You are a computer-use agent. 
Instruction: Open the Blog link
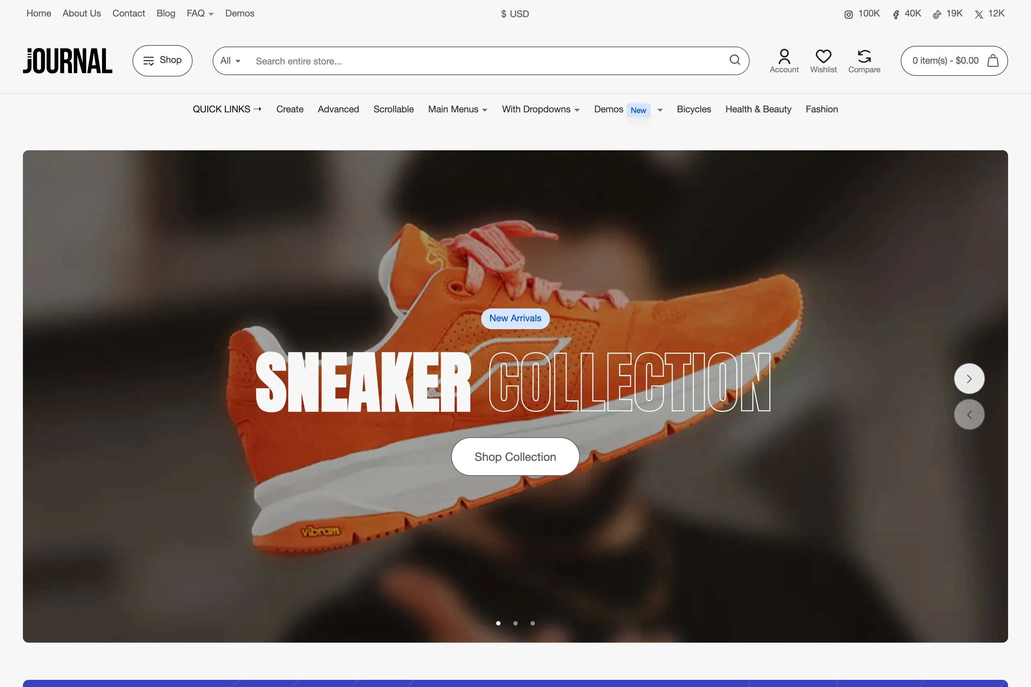(166, 14)
